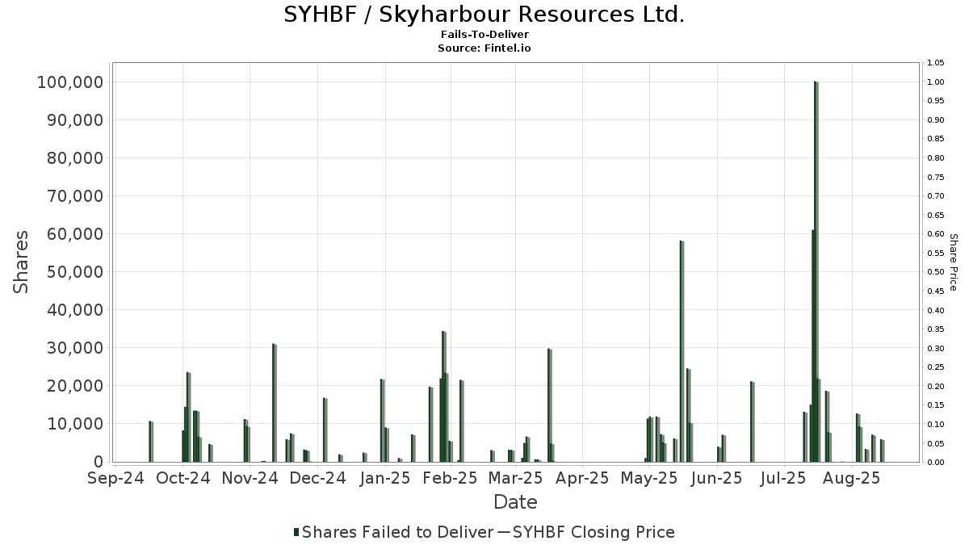Click the Shares Failed to Deliver legend label
This screenshot has width=969, height=545.
397,532
